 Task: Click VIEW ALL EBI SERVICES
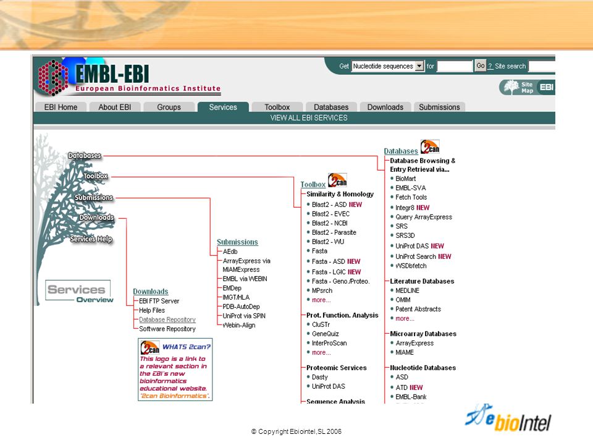[x=309, y=117]
